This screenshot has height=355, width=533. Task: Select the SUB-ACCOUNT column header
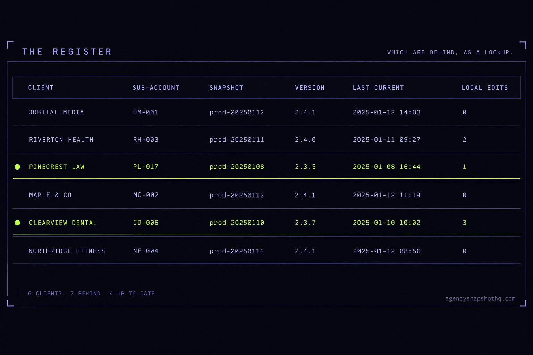tap(156, 88)
